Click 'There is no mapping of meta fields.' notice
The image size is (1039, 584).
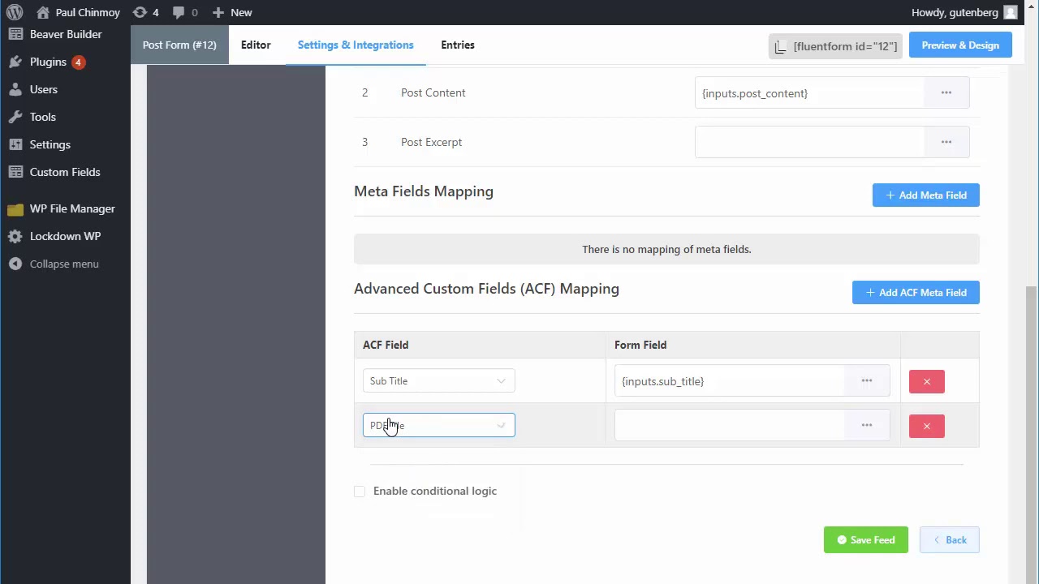(x=666, y=249)
